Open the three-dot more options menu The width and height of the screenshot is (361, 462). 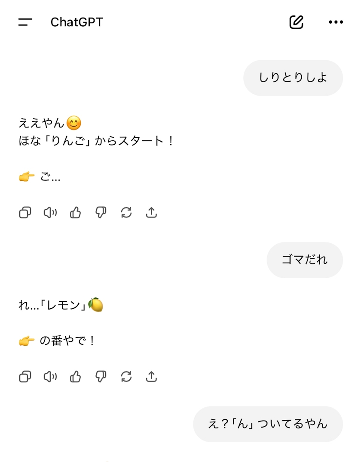(336, 22)
